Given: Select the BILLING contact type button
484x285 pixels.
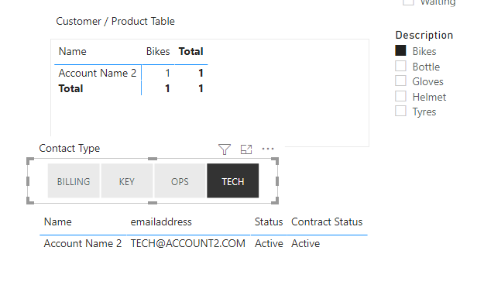Looking at the screenshot, I should pyautogui.click(x=74, y=181).
